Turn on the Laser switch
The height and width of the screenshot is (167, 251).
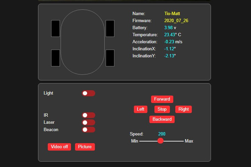(x=88, y=122)
